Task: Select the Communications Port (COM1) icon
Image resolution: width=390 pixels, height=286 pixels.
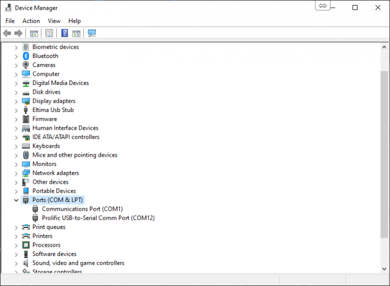Action: (36, 209)
